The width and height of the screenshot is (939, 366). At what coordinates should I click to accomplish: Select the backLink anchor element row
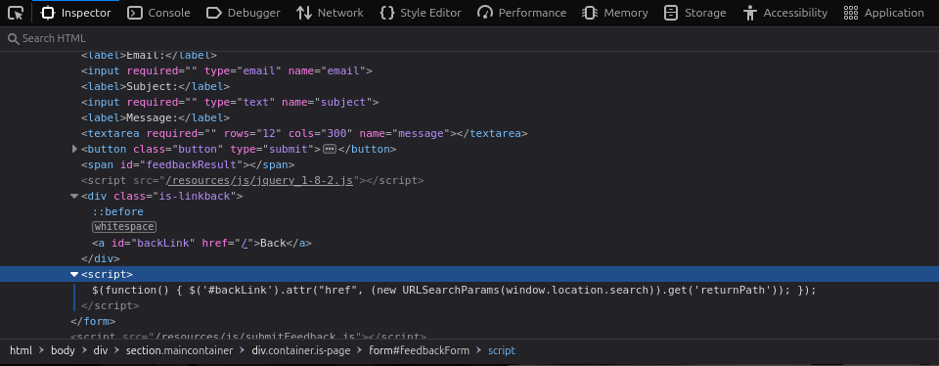pos(201,244)
